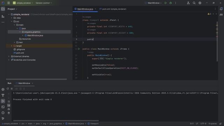Expand the test folder
Image resolution: width=224 pixels, height=126 pixels.
(14, 42)
